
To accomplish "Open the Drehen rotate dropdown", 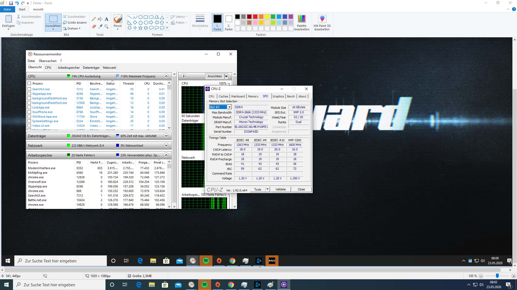I will click(74, 28).
